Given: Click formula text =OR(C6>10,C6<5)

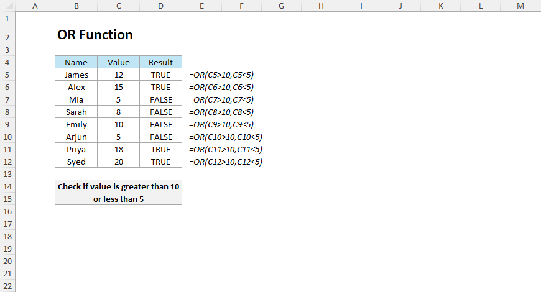Looking at the screenshot, I should [x=221, y=87].
